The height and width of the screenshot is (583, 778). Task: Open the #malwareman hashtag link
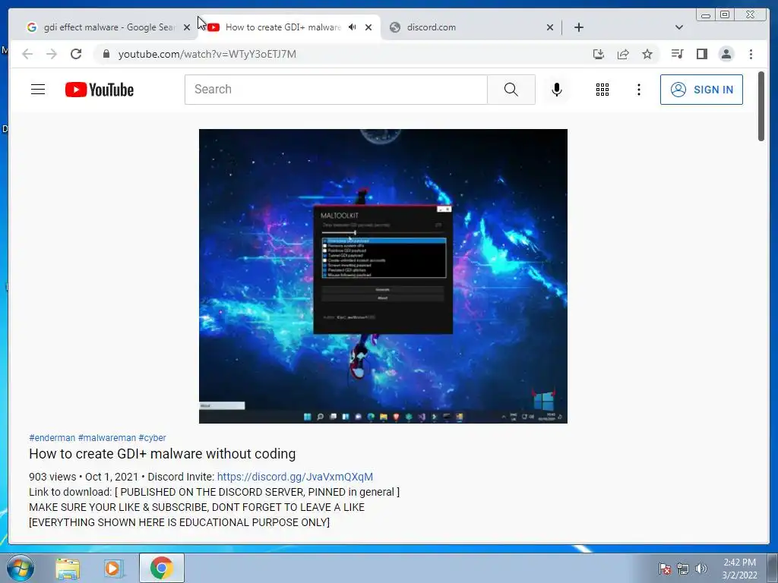pos(106,438)
